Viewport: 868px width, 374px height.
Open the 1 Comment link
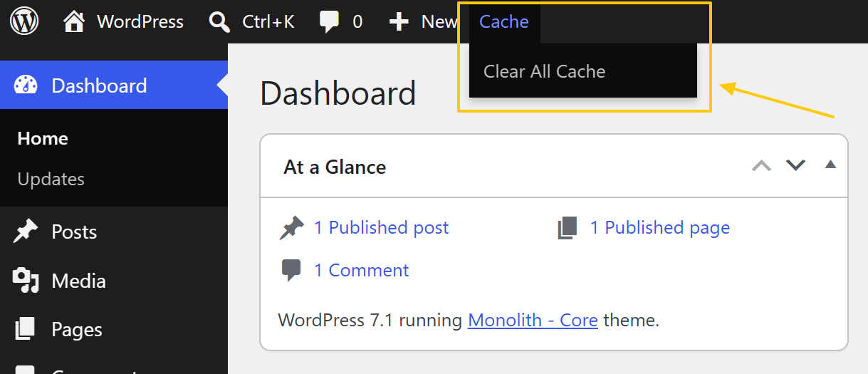pos(362,270)
